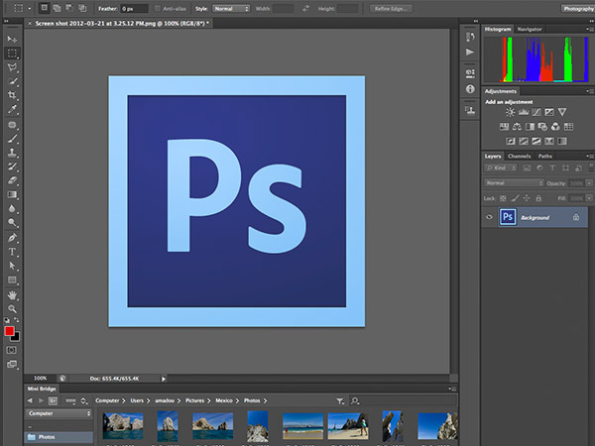Select the Eyedropper tool
This screenshot has height=446, width=595.
coord(12,110)
